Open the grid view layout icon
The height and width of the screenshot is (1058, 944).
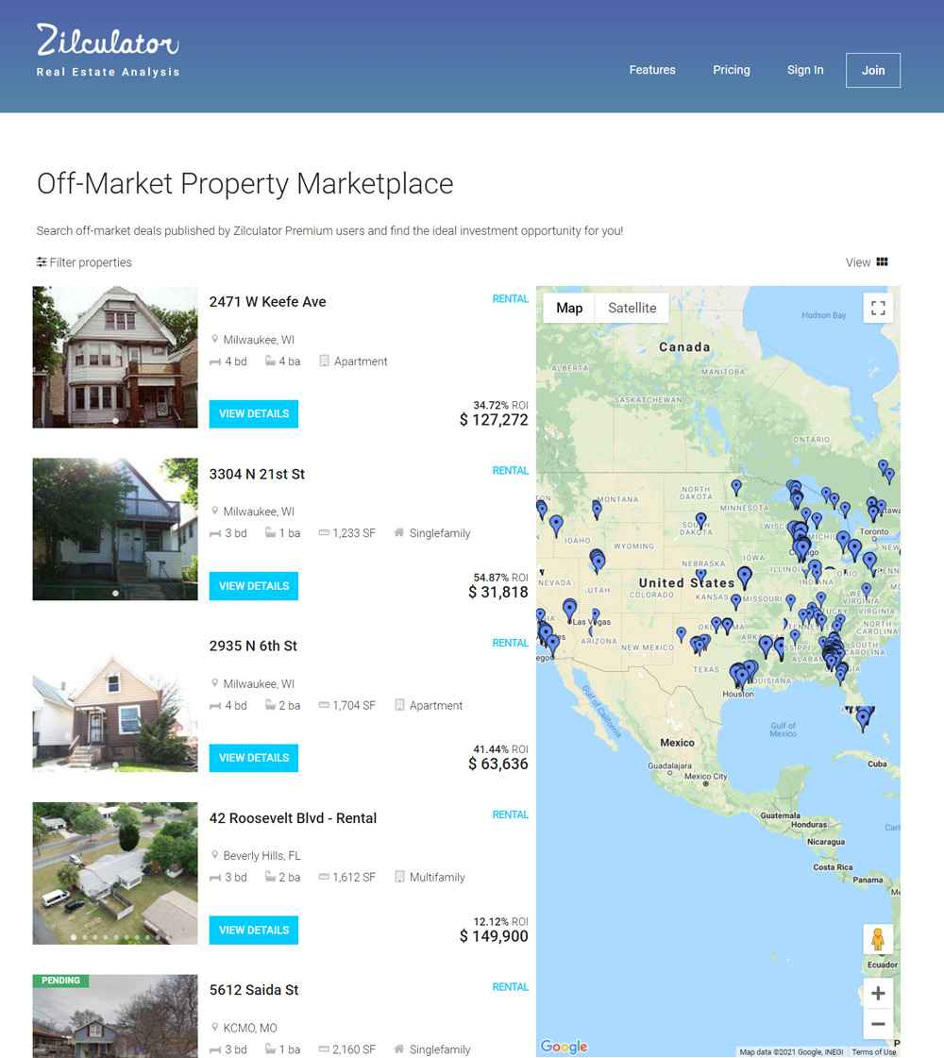(885, 262)
